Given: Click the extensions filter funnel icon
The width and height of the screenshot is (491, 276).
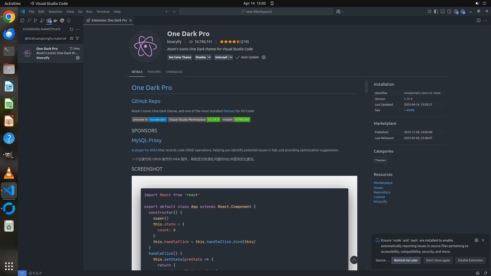Looking at the screenshot, I should point(77,38).
